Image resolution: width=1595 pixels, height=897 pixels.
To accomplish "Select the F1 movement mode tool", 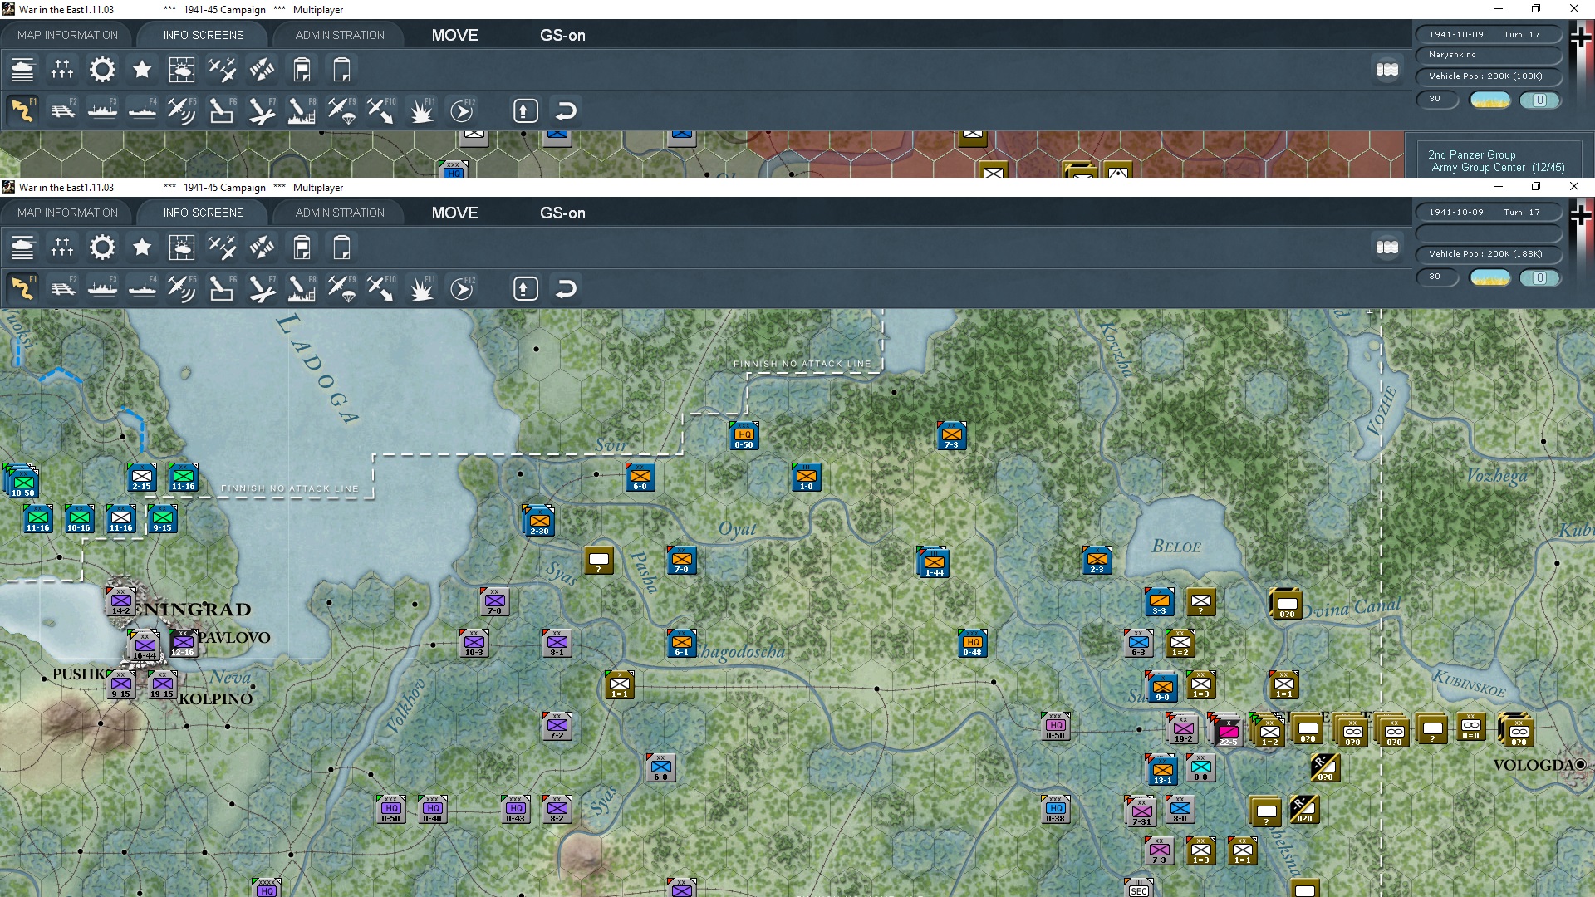I will pyautogui.click(x=22, y=288).
